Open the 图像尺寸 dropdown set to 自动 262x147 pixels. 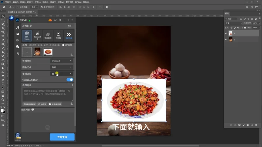coord(62,67)
